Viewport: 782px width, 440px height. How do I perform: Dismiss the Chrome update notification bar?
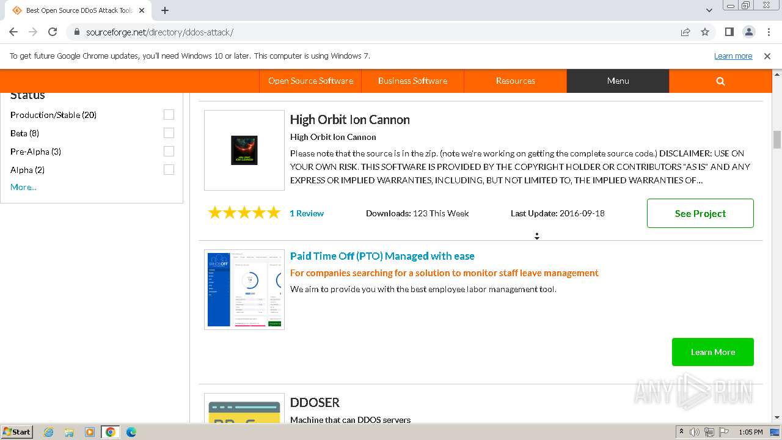pos(767,56)
